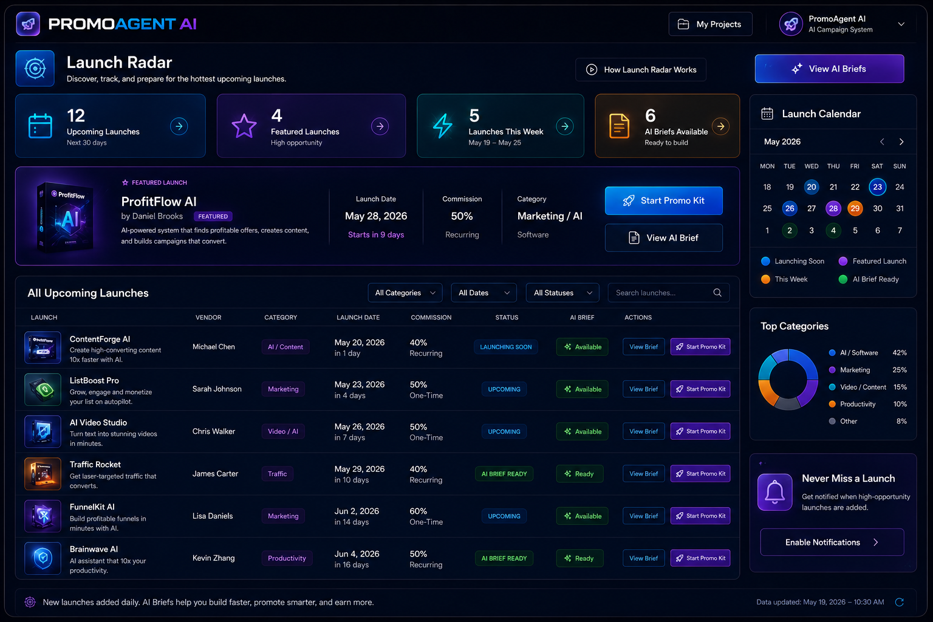Click the calendar icon on Upcoming Launches card
Image resolution: width=933 pixels, height=622 pixels.
pyautogui.click(x=41, y=126)
